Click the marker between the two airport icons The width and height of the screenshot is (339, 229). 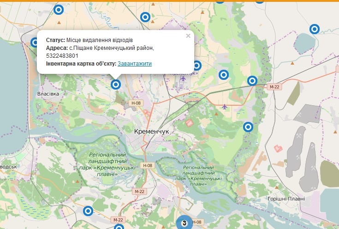coord(224,74)
